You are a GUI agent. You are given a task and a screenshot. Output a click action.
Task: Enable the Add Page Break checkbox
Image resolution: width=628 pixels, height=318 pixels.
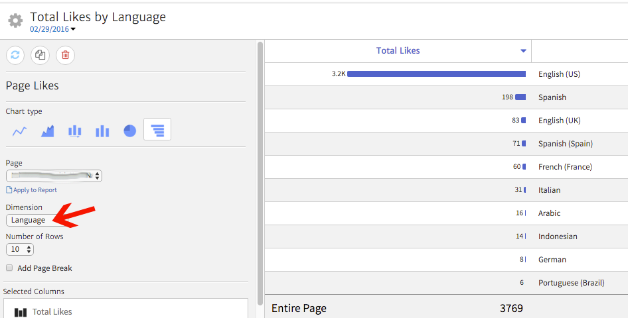pos(9,268)
